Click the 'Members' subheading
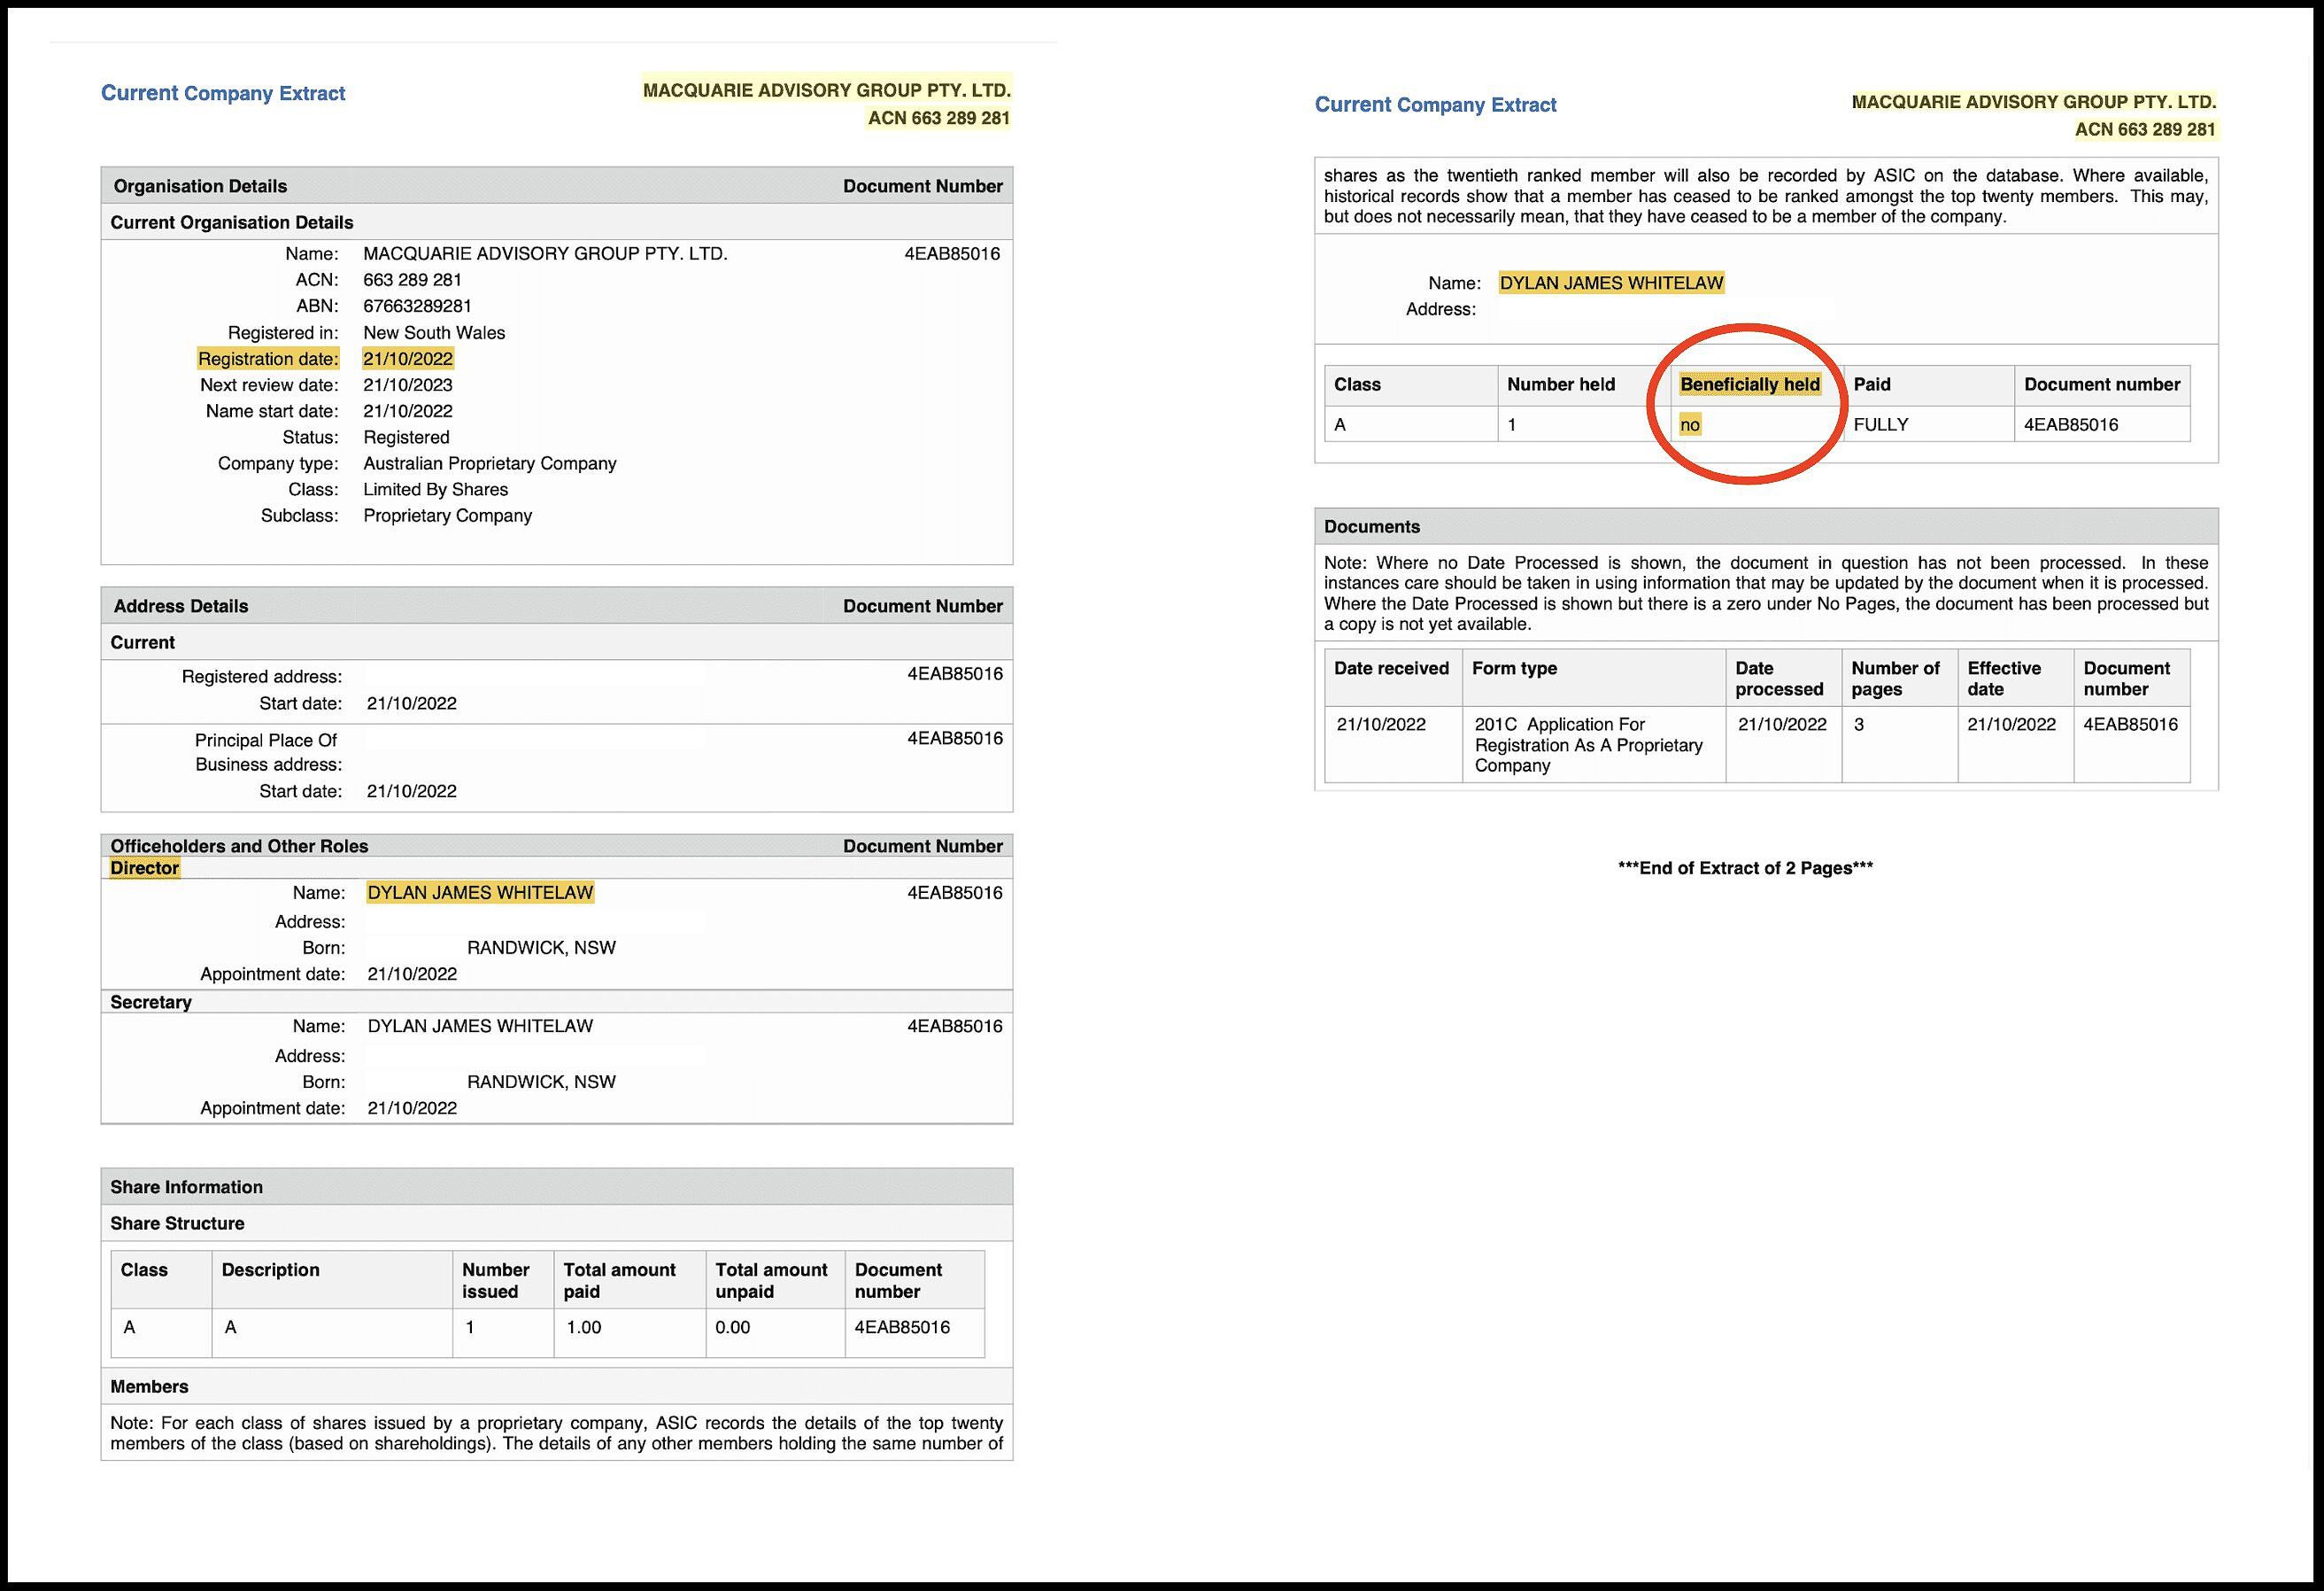Screen dimensions: 2324x1591 pyautogui.click(x=149, y=1387)
